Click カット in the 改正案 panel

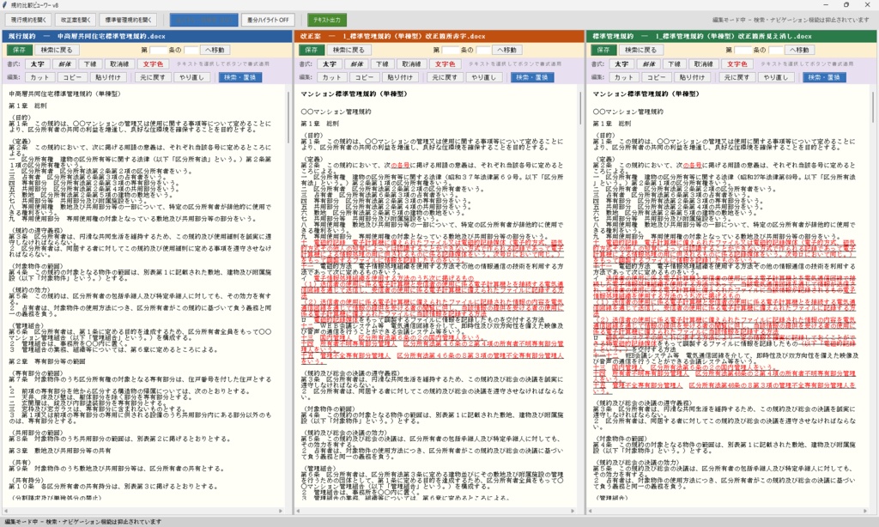point(332,77)
